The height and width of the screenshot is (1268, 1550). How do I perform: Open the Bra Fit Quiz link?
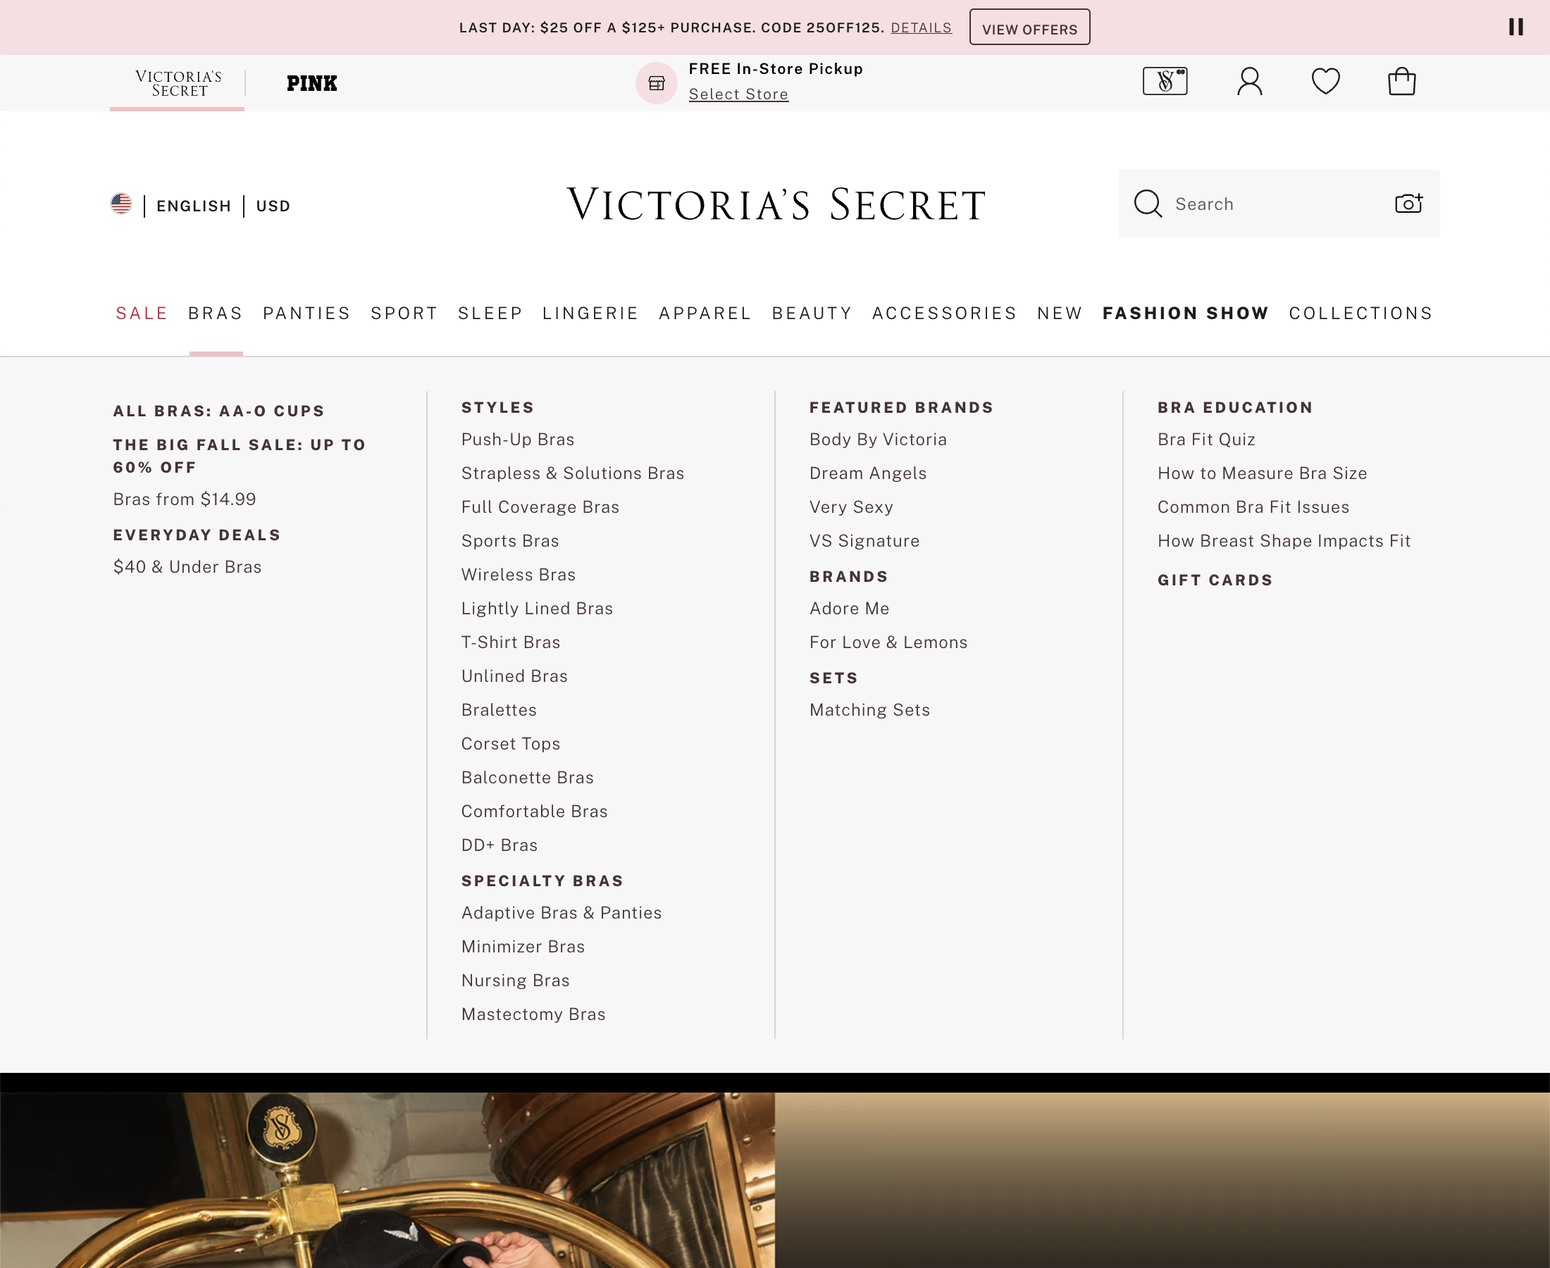[x=1205, y=439]
